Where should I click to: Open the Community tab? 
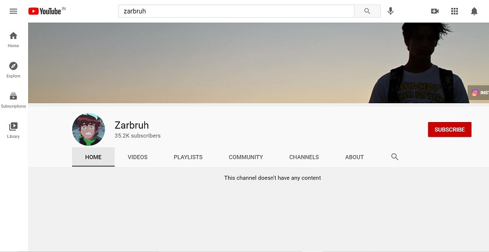[x=246, y=157]
